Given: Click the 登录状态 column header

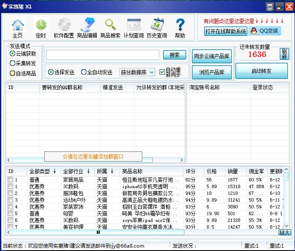Looking at the screenshot, I should point(270,87).
